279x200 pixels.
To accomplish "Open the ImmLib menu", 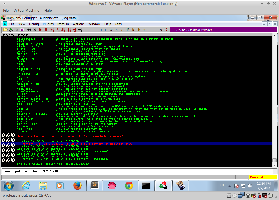I will point(63,24).
